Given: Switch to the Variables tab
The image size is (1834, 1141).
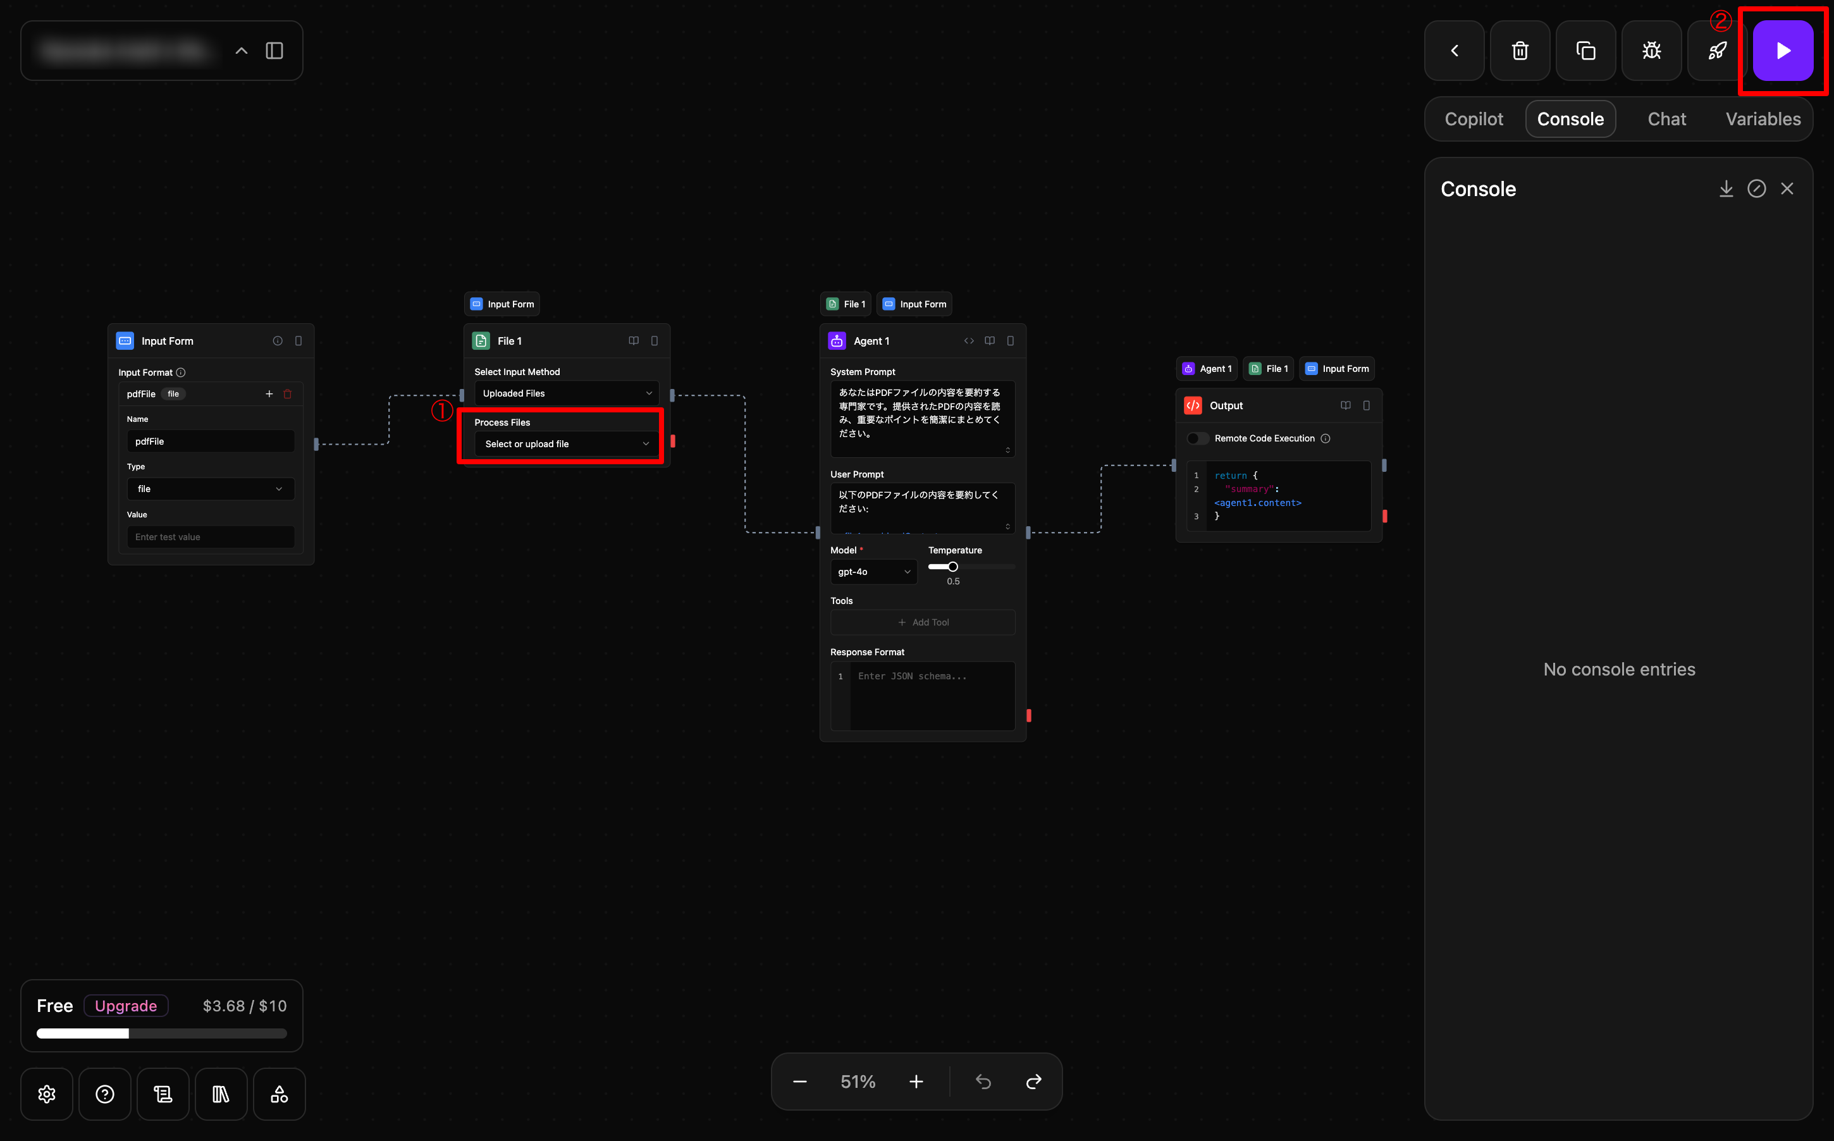Looking at the screenshot, I should [x=1763, y=120].
